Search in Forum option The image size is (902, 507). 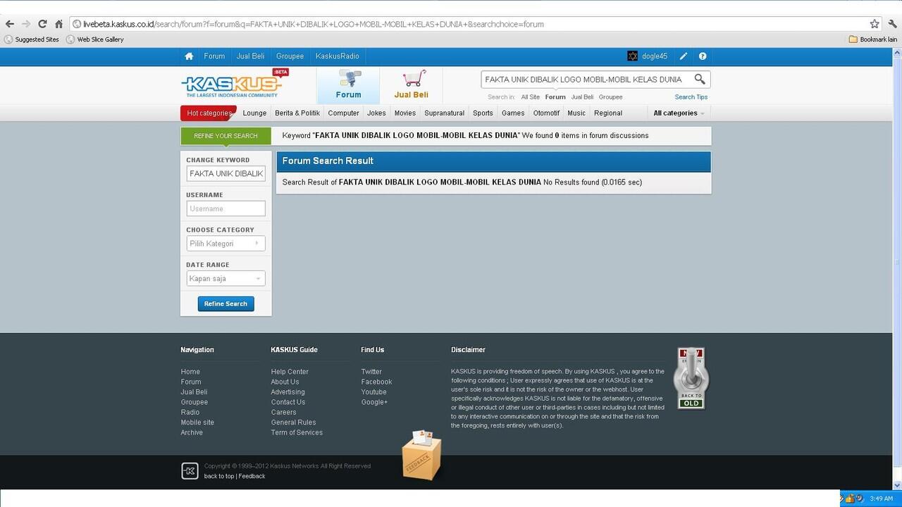[555, 97]
